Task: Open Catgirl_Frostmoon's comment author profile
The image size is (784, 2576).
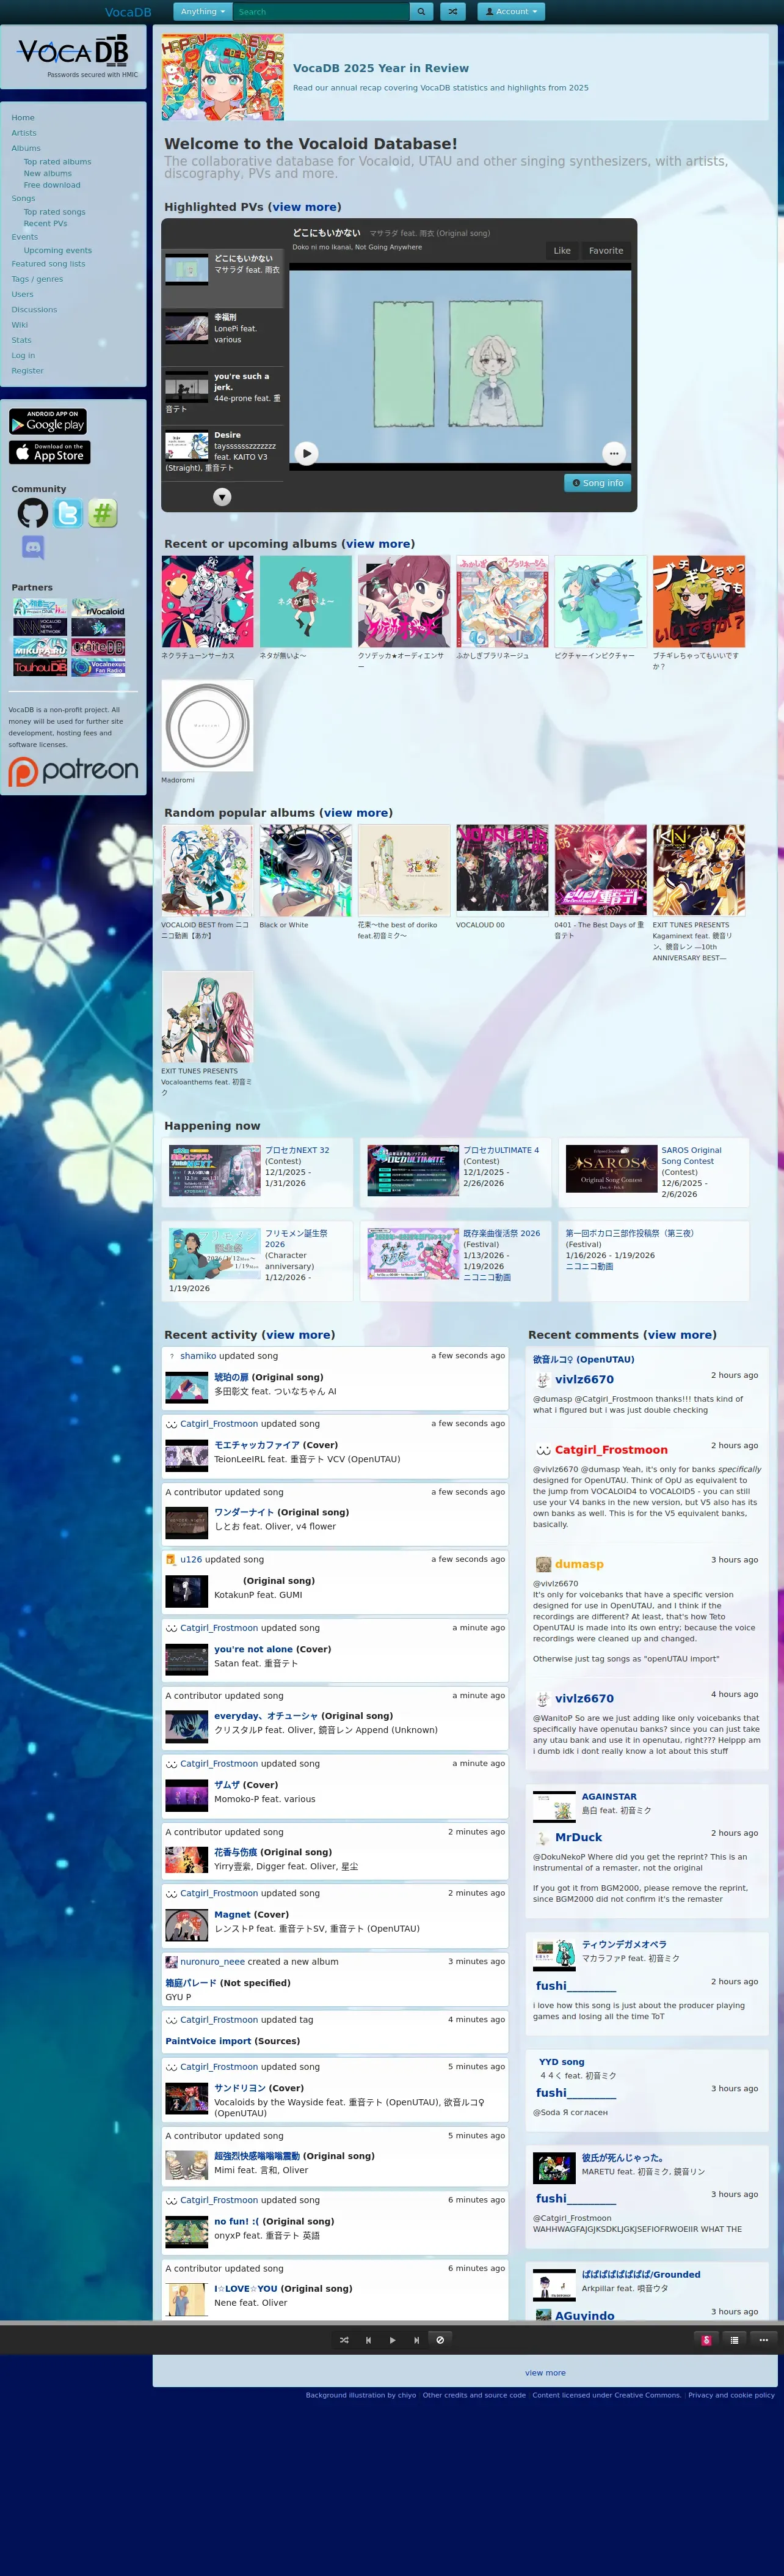Action: click(611, 1450)
